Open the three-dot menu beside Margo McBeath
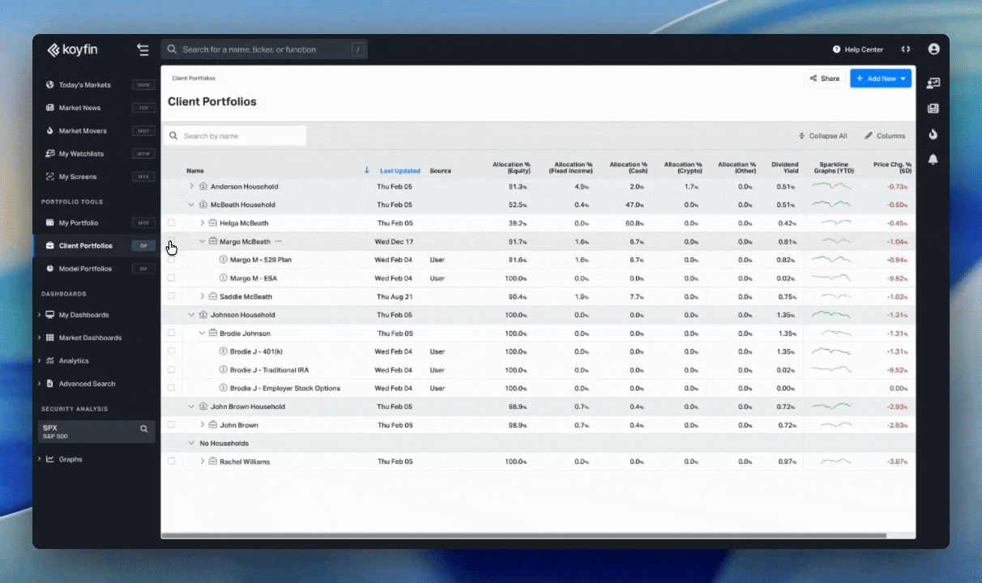 (279, 241)
